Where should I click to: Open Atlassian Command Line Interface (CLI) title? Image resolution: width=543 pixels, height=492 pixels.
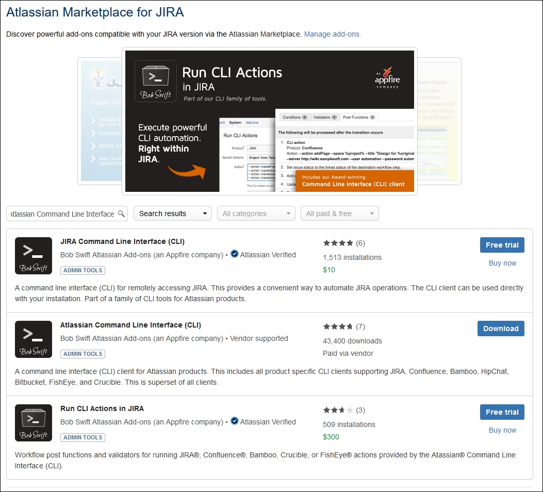[130, 325]
